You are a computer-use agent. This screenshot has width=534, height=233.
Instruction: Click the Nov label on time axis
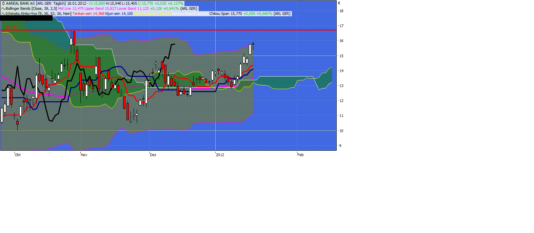pyautogui.click(x=84, y=155)
